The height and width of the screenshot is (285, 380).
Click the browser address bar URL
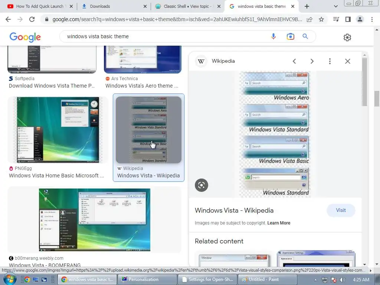[x=177, y=19]
